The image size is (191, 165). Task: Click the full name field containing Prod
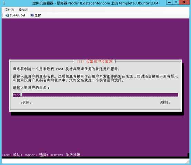[95, 95]
